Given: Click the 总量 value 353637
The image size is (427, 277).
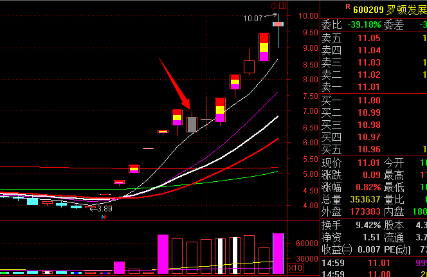Looking at the screenshot, I should [x=365, y=199].
